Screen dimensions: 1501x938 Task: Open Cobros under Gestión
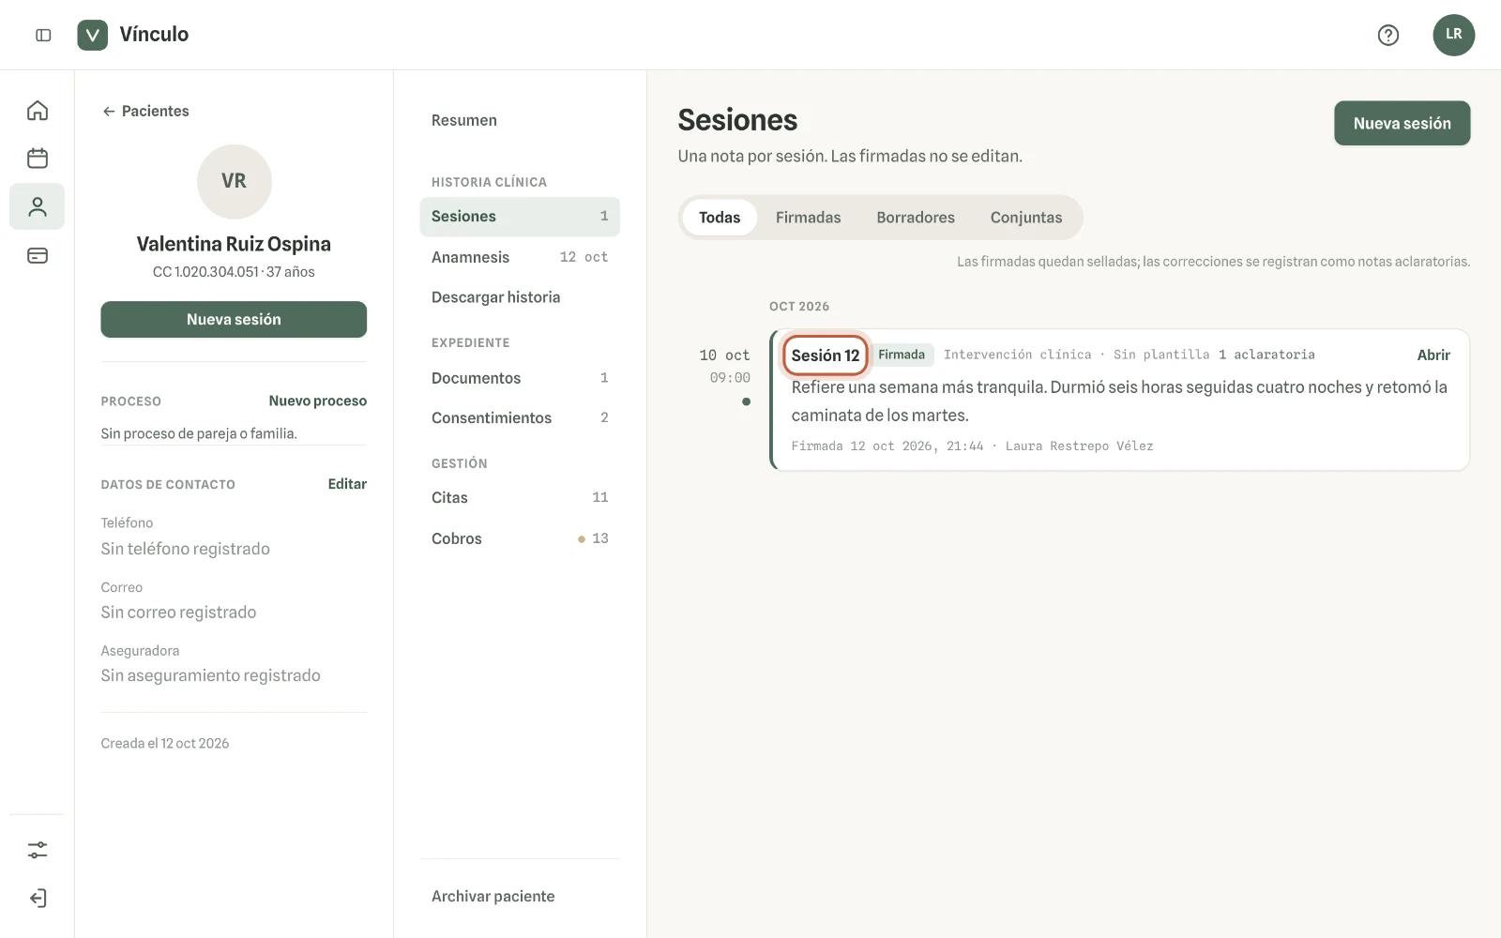tap(520, 538)
